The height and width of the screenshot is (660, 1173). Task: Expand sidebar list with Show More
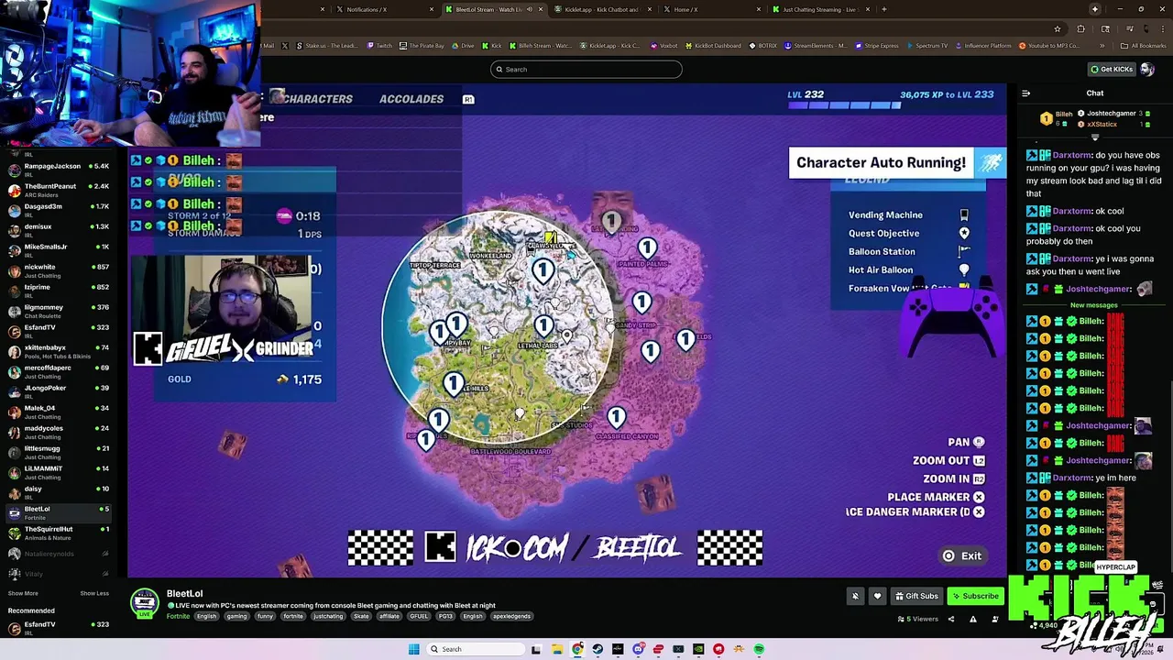tap(23, 593)
